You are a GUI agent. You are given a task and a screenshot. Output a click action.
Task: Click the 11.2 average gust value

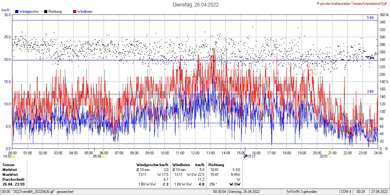coord(201,179)
